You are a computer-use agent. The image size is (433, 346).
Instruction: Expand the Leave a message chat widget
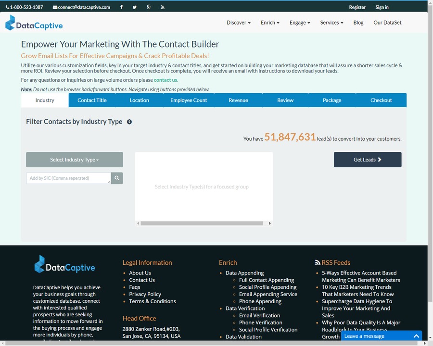[382, 336]
